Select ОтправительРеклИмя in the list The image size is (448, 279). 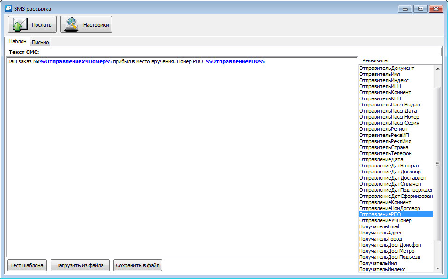(x=396, y=141)
